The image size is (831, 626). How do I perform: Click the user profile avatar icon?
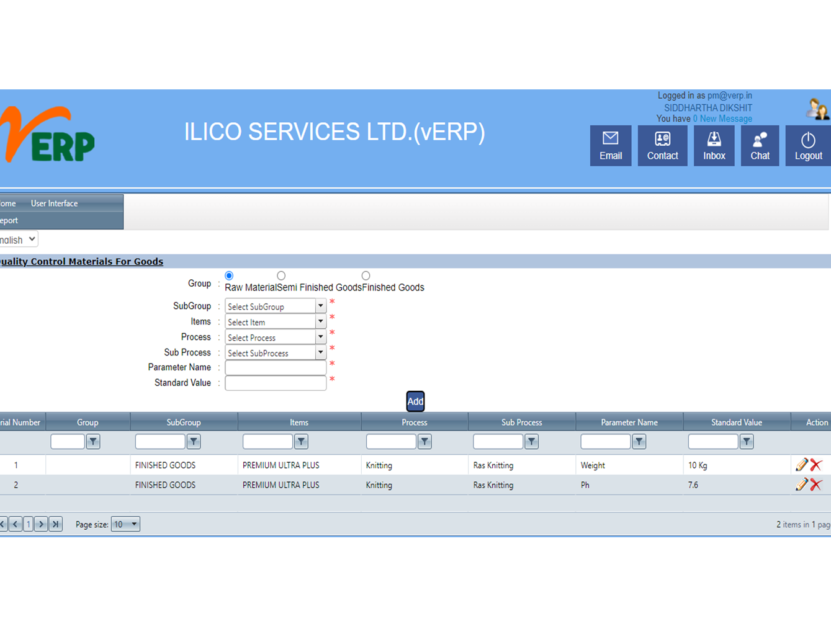coord(817,109)
